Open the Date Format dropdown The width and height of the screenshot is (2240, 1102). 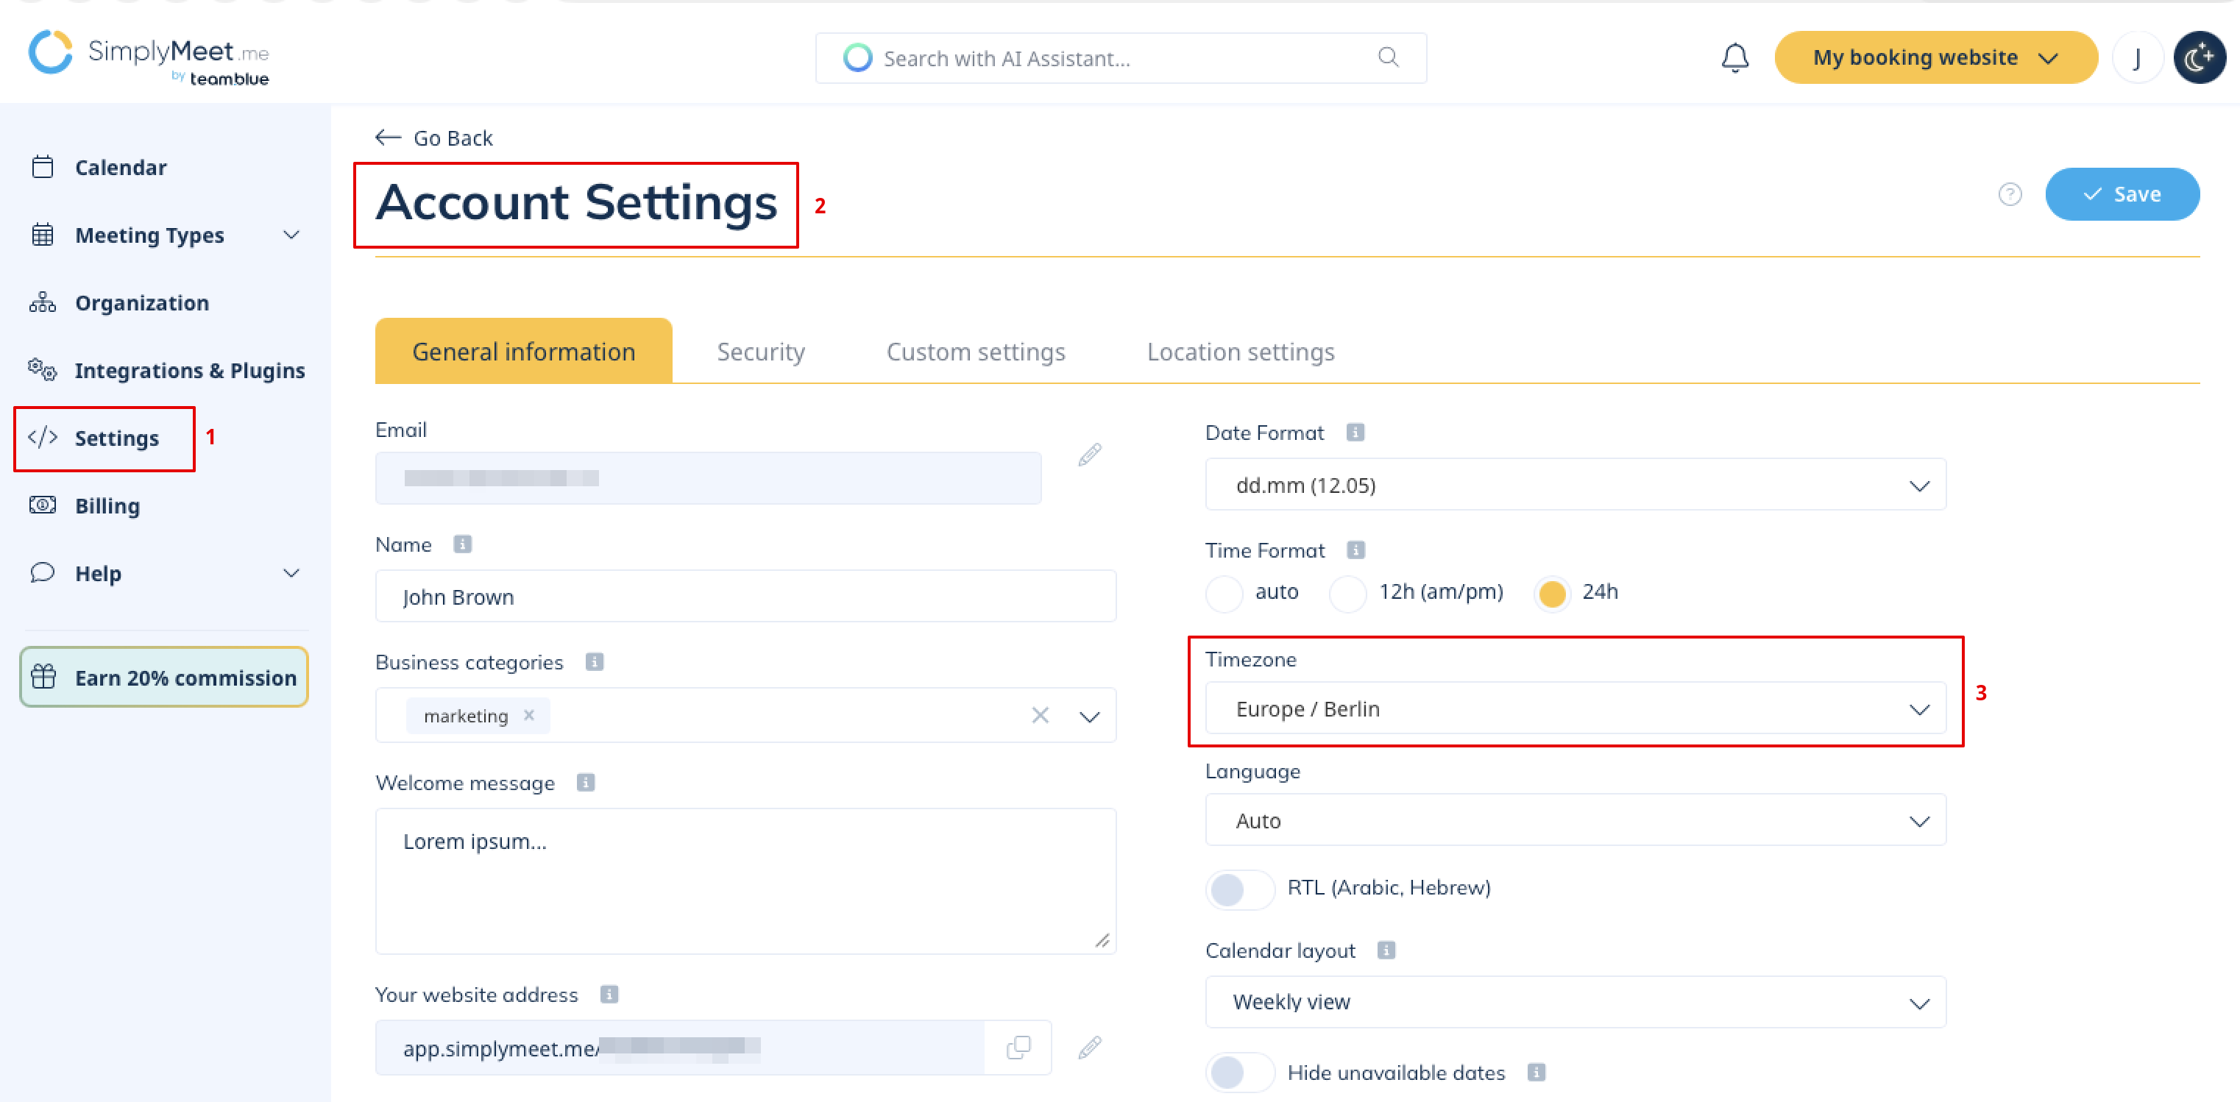(x=1575, y=485)
